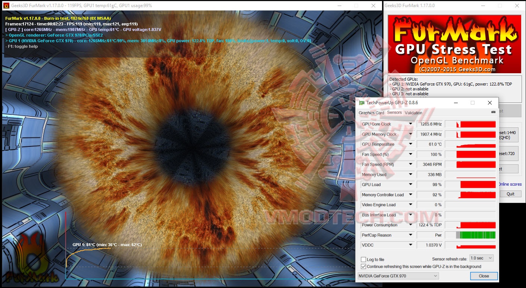
Task: Click the 1265.6 MHz core clock value
Action: pos(430,124)
